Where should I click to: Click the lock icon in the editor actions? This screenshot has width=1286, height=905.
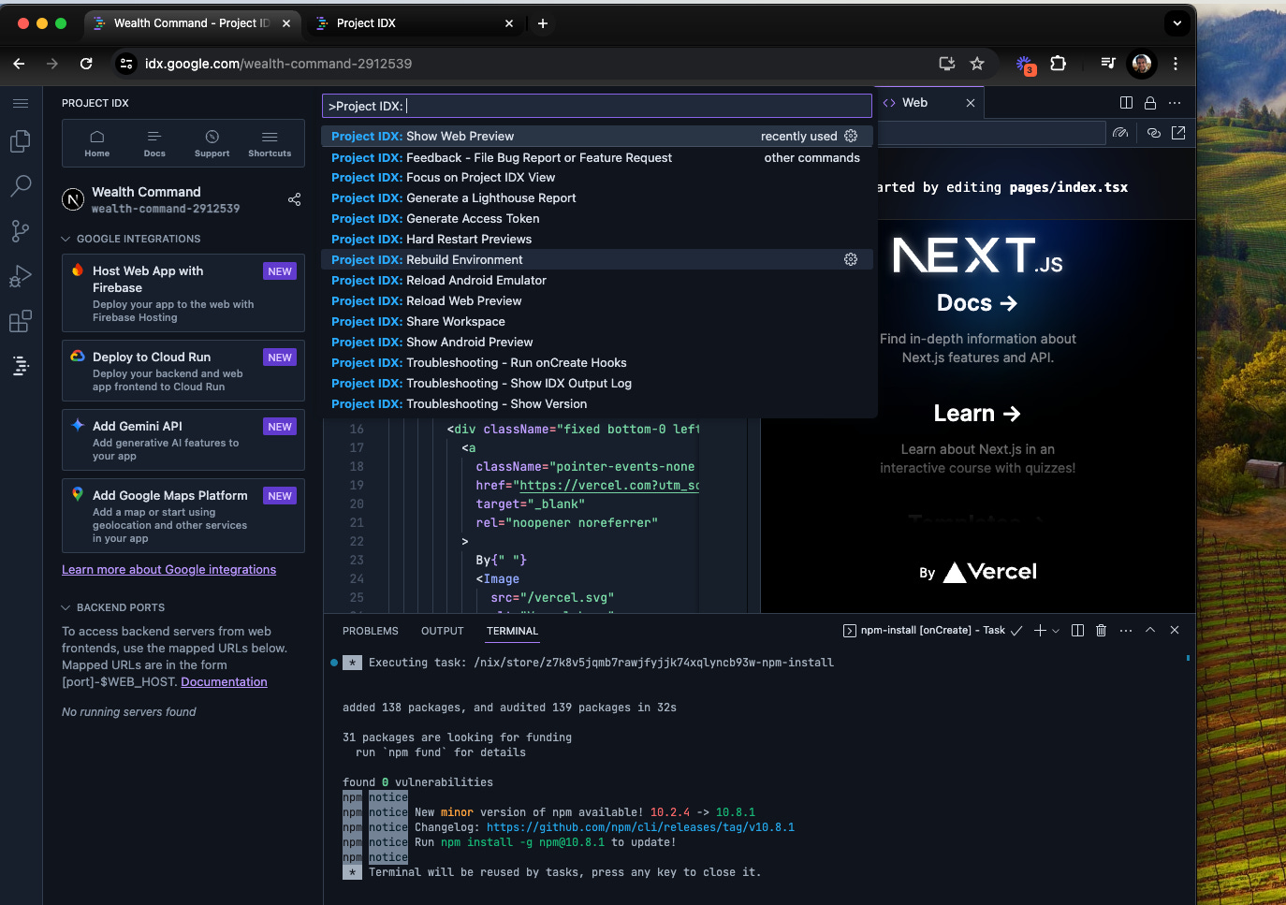[1150, 103]
